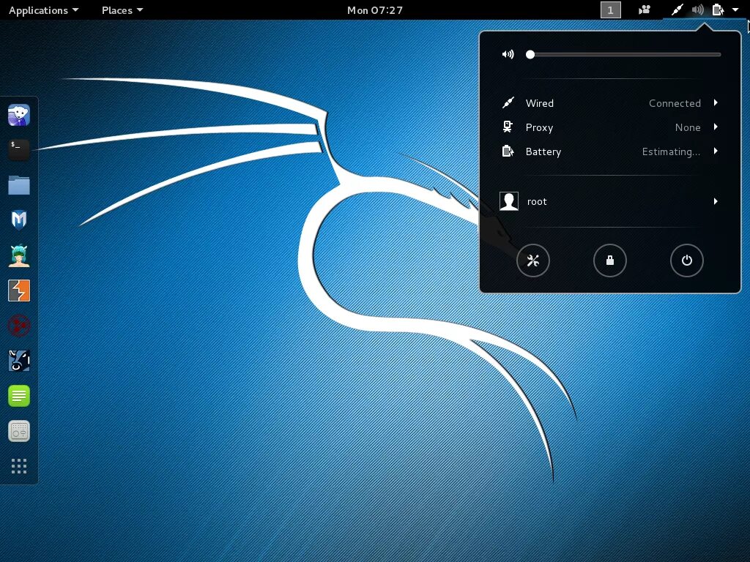The width and height of the screenshot is (750, 562).
Task: Click the speaker icon beside volume slider
Action: 508,54
